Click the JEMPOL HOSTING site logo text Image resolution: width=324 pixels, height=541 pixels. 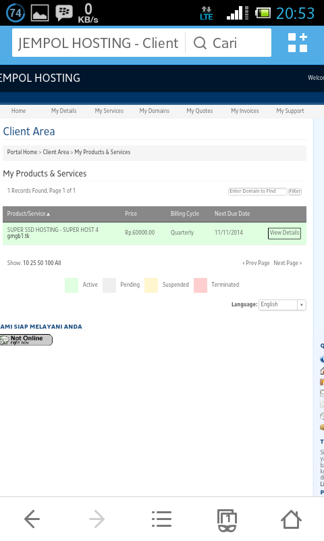40,78
